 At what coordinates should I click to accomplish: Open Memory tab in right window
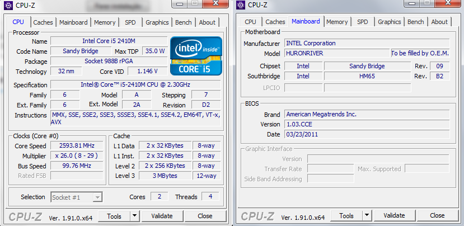pyautogui.click(x=337, y=22)
